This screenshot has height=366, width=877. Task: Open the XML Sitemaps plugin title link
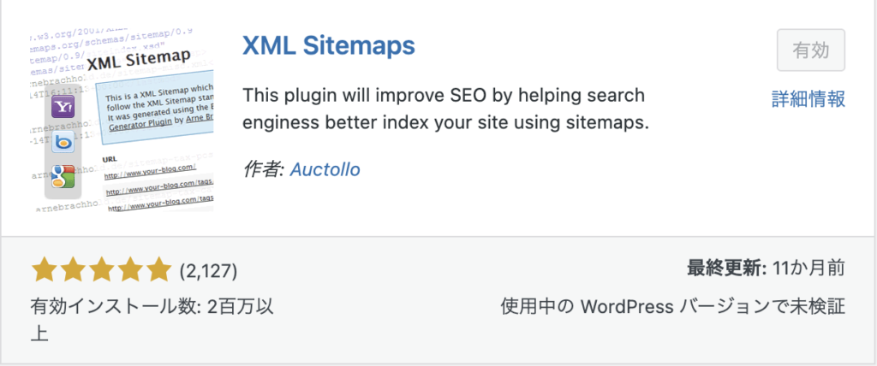click(x=329, y=44)
